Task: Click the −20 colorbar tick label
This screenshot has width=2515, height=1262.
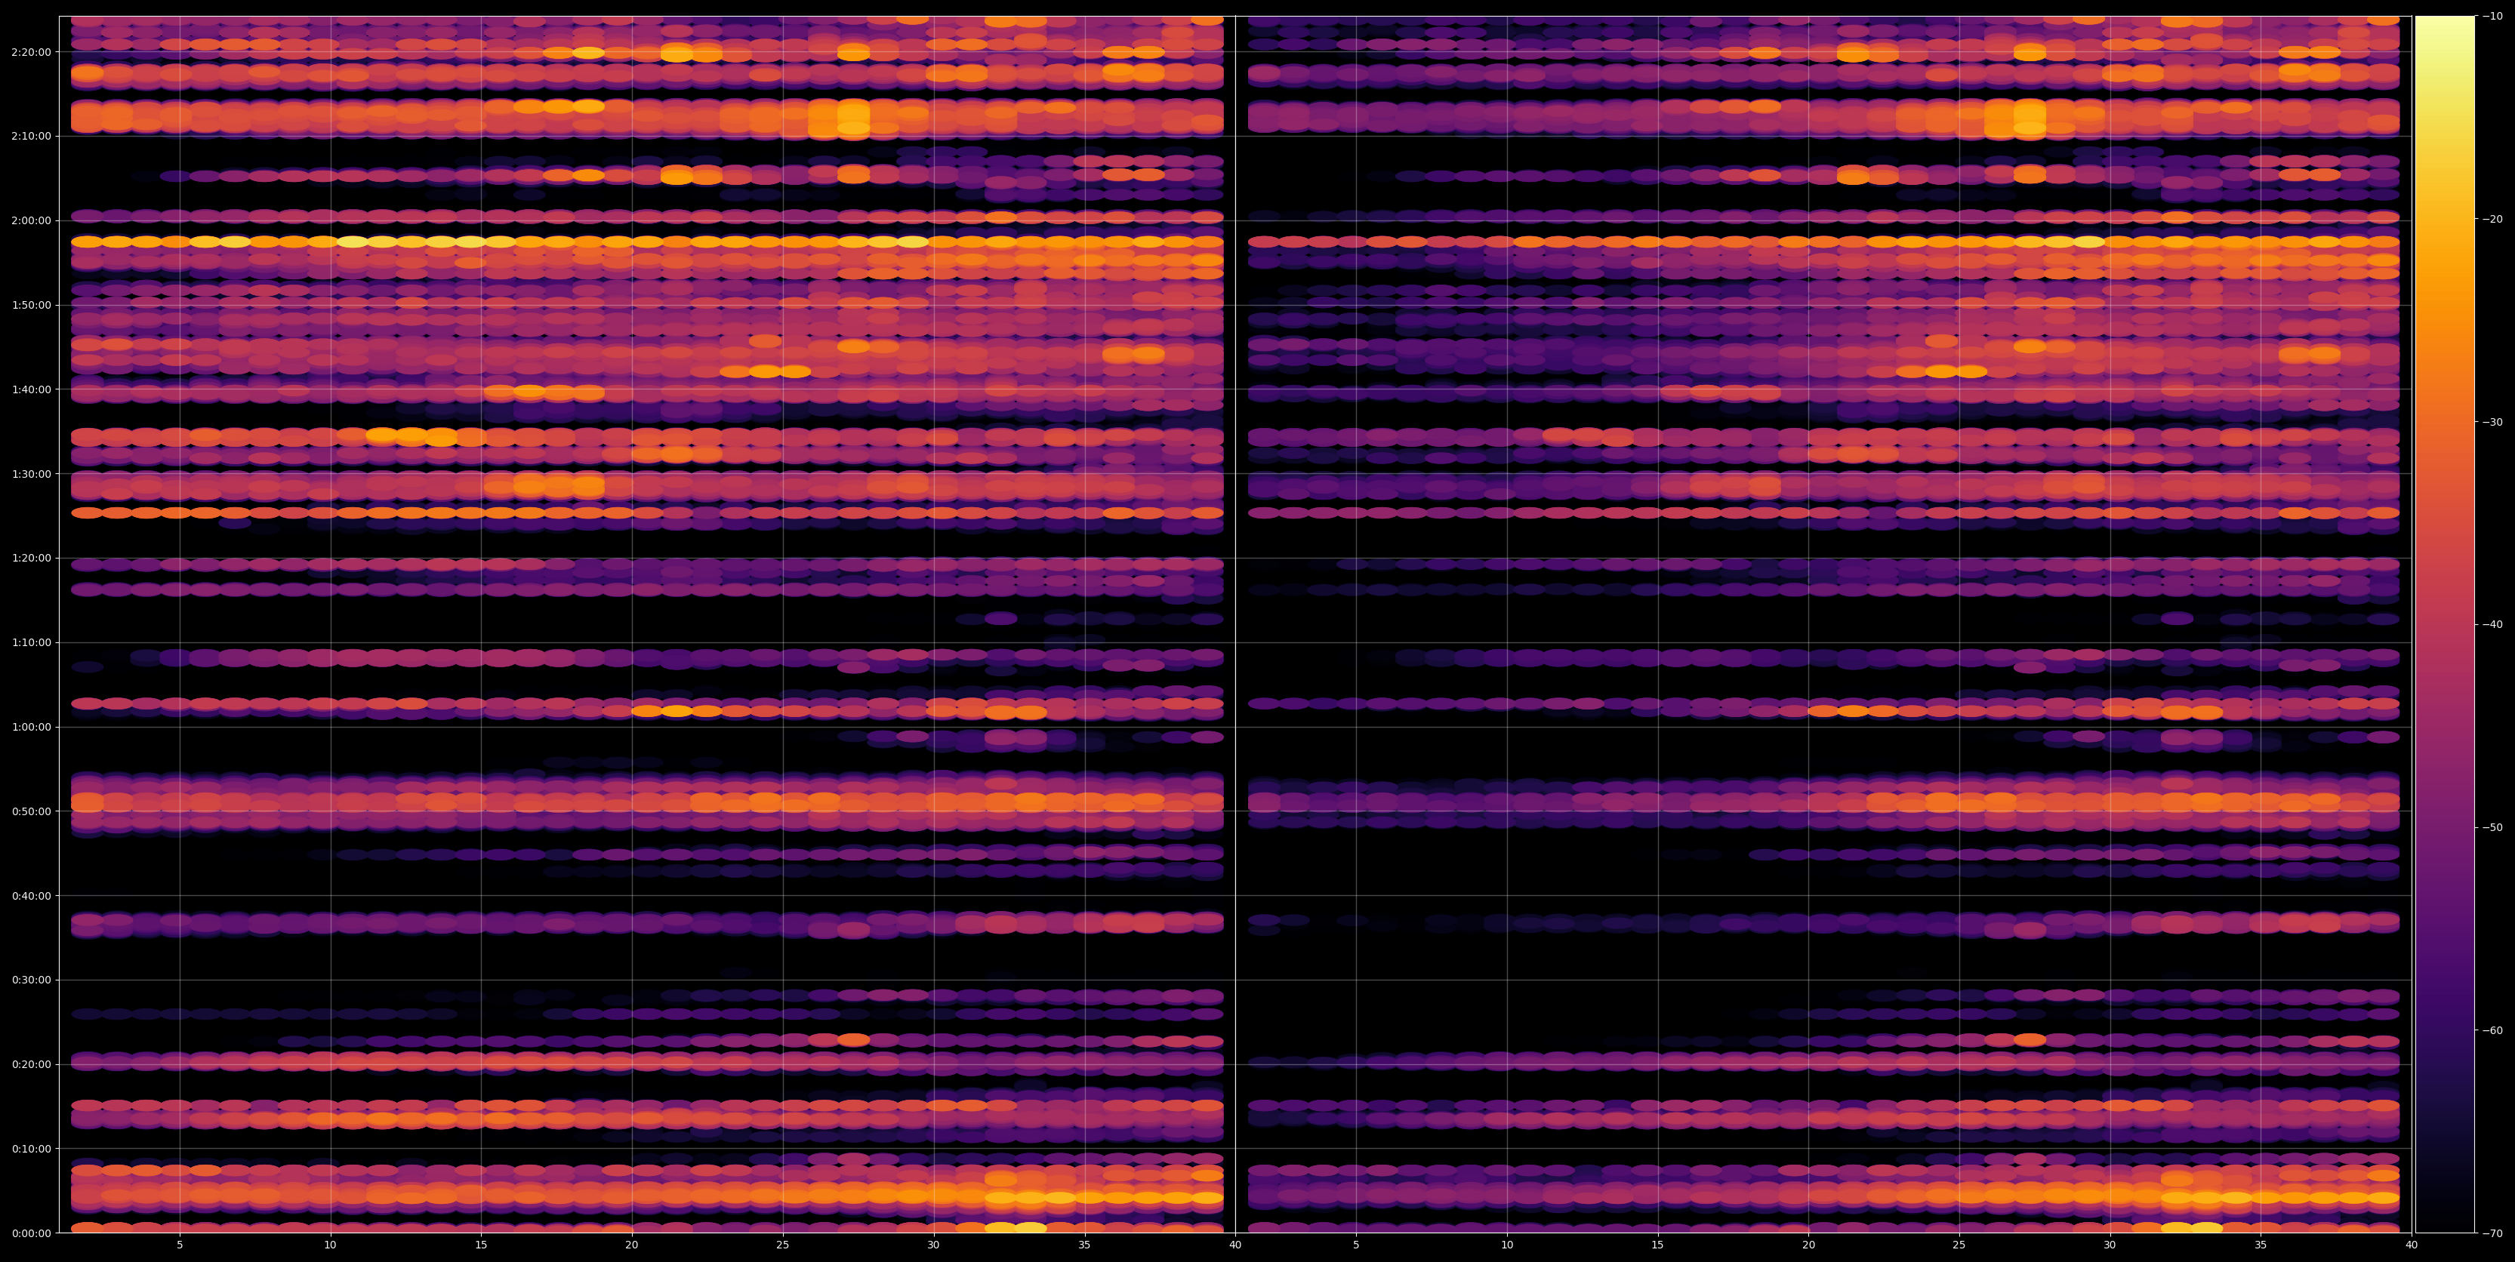Action: [2492, 219]
